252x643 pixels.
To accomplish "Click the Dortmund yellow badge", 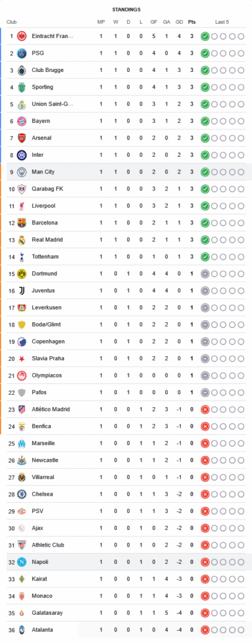I will 22,273.
